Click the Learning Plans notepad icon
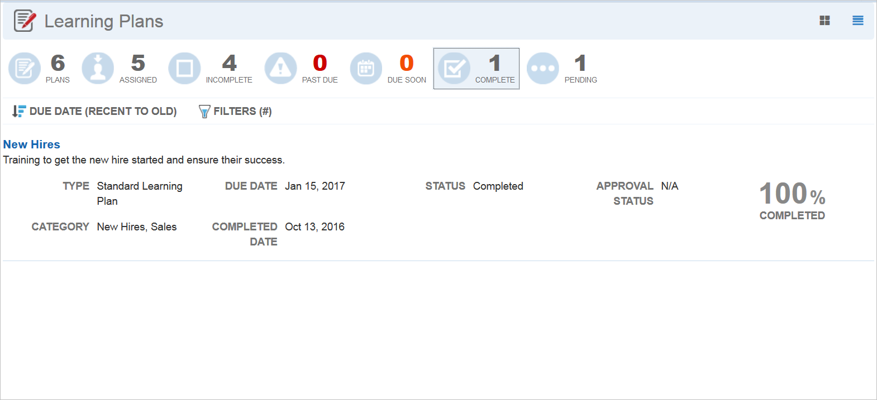The width and height of the screenshot is (877, 400). tap(25, 21)
